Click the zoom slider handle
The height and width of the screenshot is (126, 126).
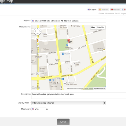[37, 54]
